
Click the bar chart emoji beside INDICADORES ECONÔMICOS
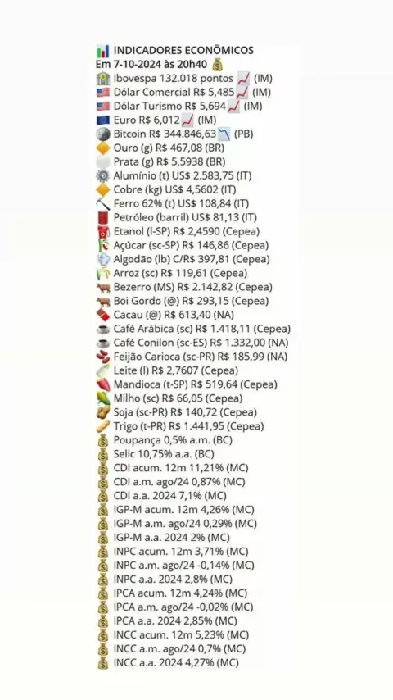click(x=102, y=51)
